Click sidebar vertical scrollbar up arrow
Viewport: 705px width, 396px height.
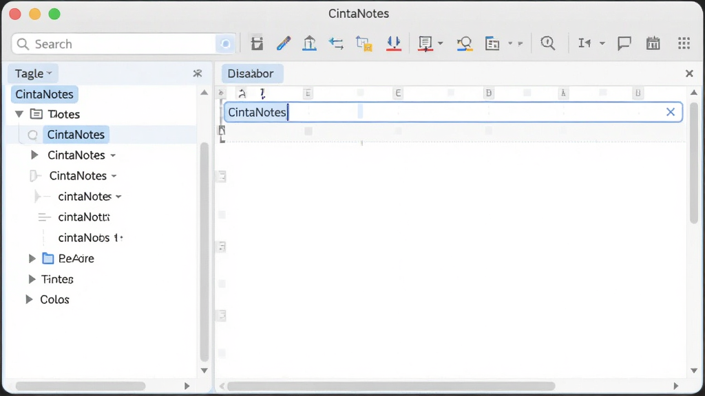click(204, 93)
